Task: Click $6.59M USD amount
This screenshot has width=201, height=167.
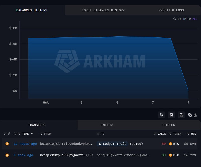Action: click(190, 144)
